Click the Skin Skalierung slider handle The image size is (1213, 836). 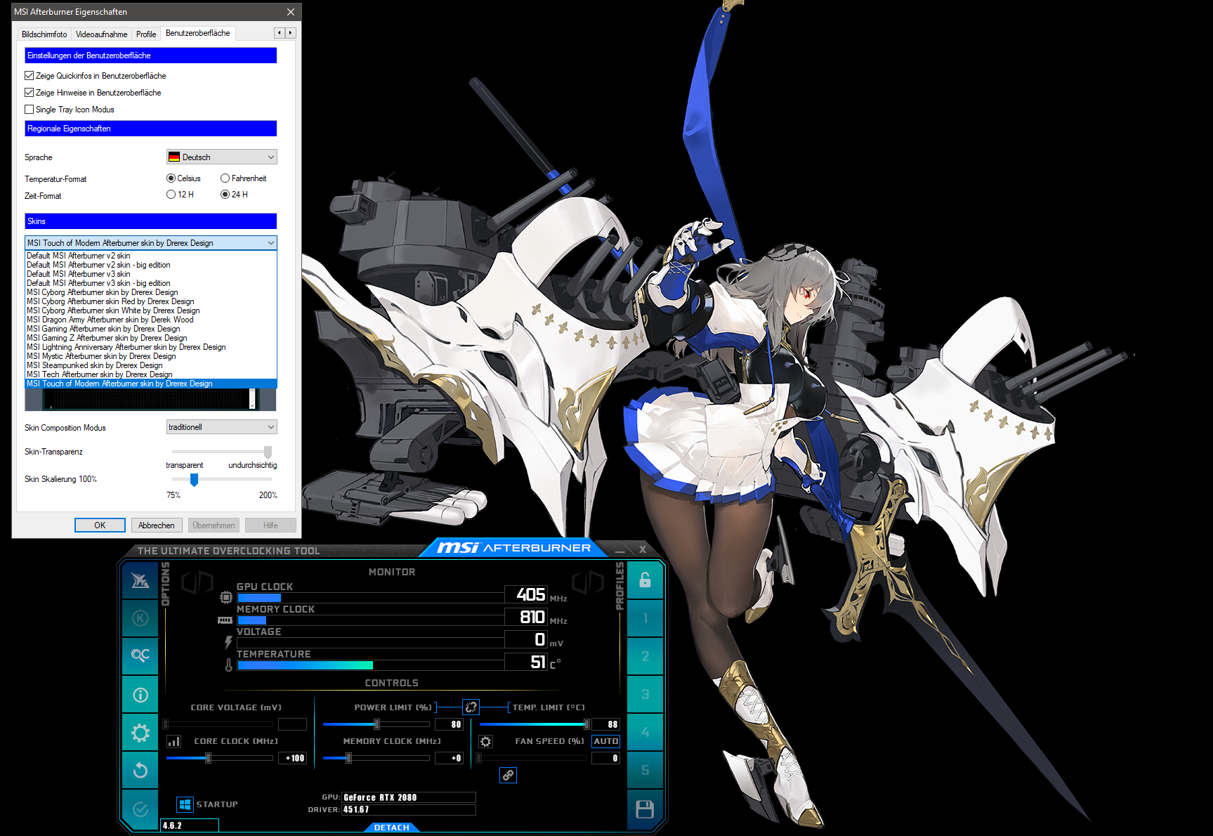tap(195, 479)
